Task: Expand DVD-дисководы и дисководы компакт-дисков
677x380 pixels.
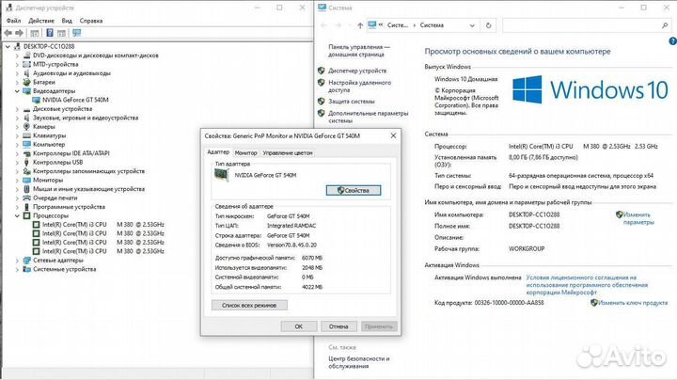Action: coord(17,55)
